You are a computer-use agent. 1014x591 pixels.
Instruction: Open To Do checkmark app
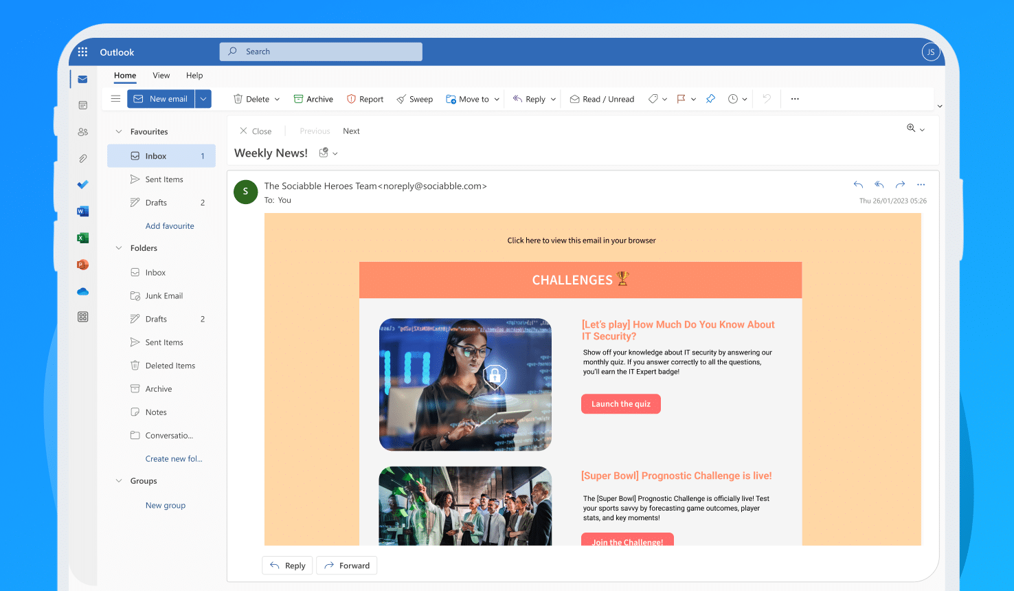[82, 184]
